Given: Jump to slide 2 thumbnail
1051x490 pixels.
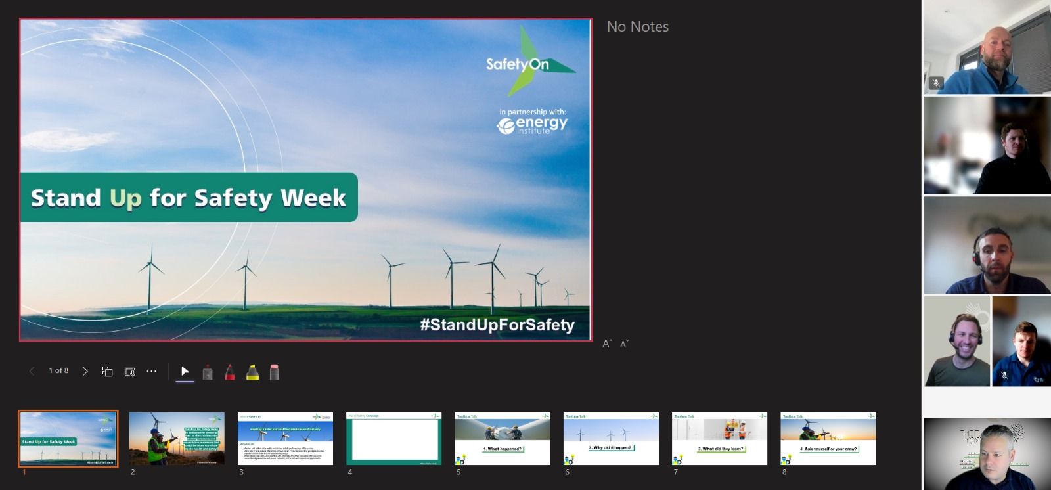Looking at the screenshot, I should click(177, 439).
